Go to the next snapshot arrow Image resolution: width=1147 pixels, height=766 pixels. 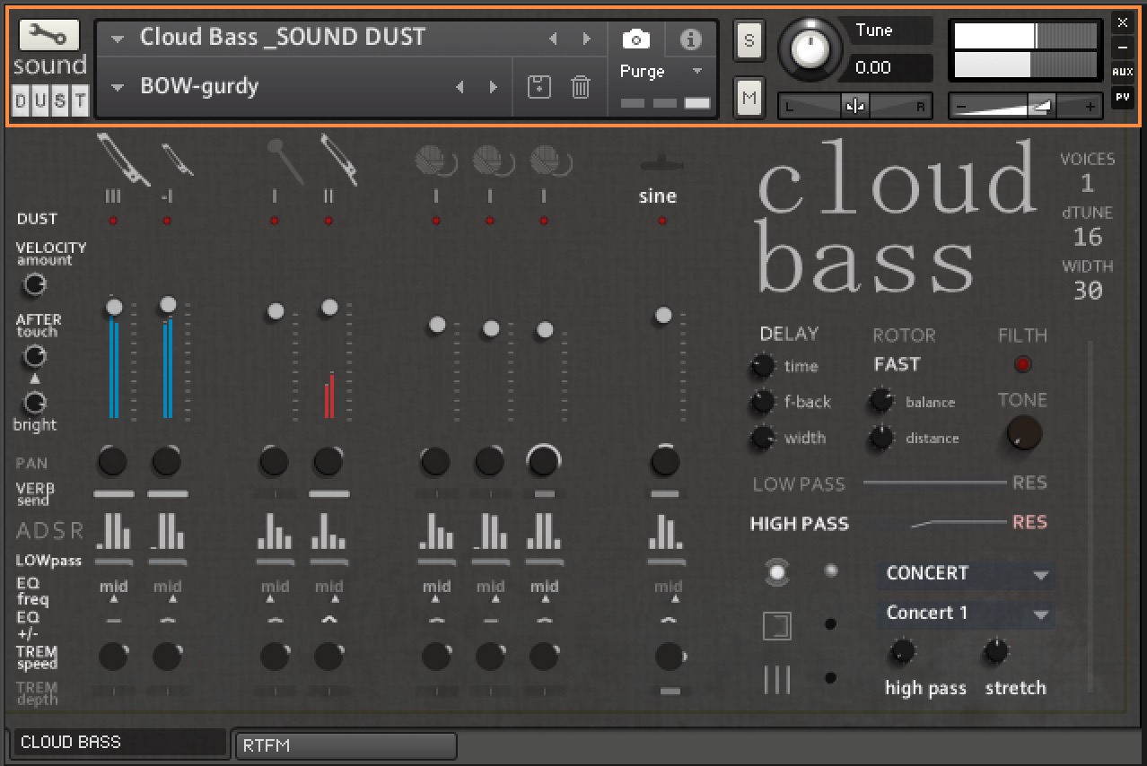point(493,87)
